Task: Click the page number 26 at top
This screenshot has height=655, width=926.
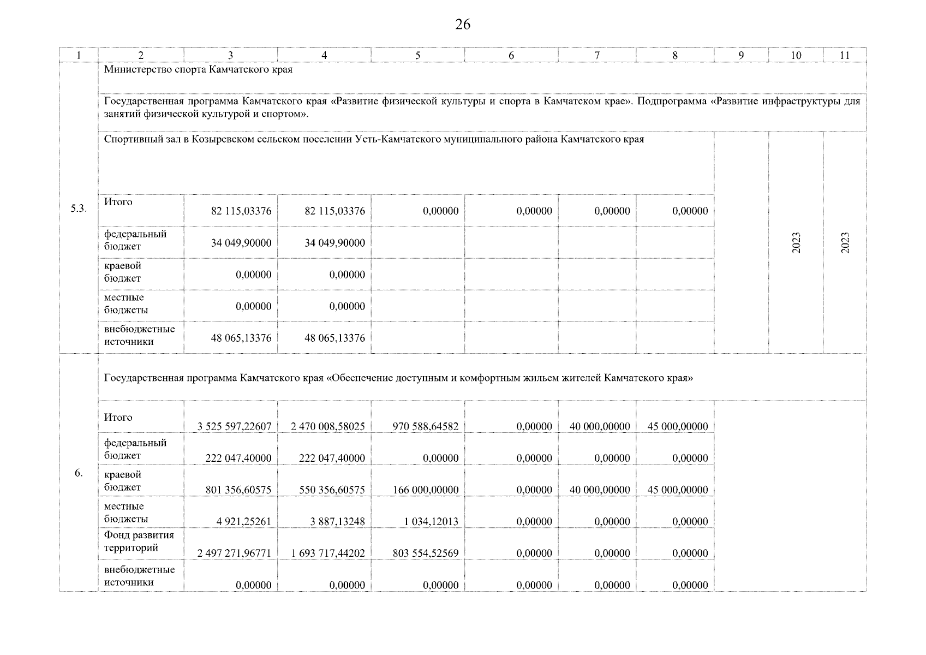Action: 462,25
